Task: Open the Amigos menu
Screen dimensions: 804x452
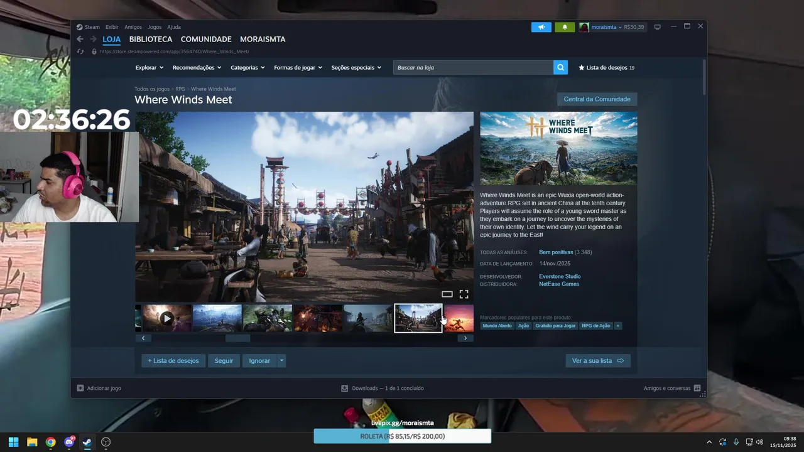Action: 133,27
